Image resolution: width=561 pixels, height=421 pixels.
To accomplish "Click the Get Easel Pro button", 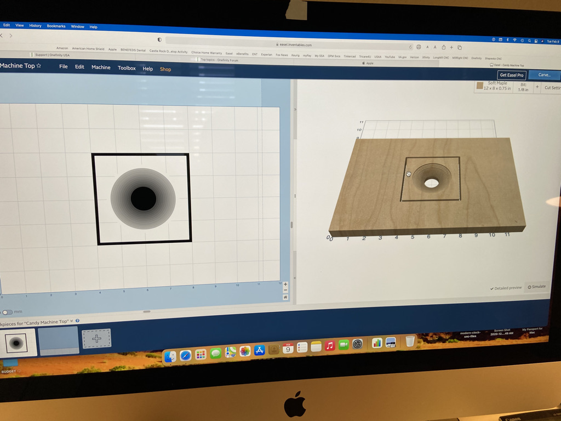I will pyautogui.click(x=511, y=75).
